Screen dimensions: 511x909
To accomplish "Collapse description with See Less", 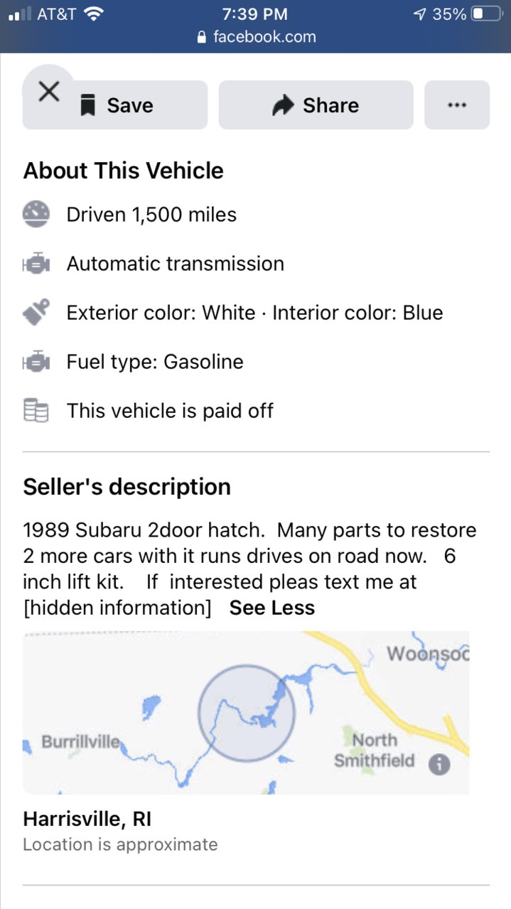I will 272,608.
